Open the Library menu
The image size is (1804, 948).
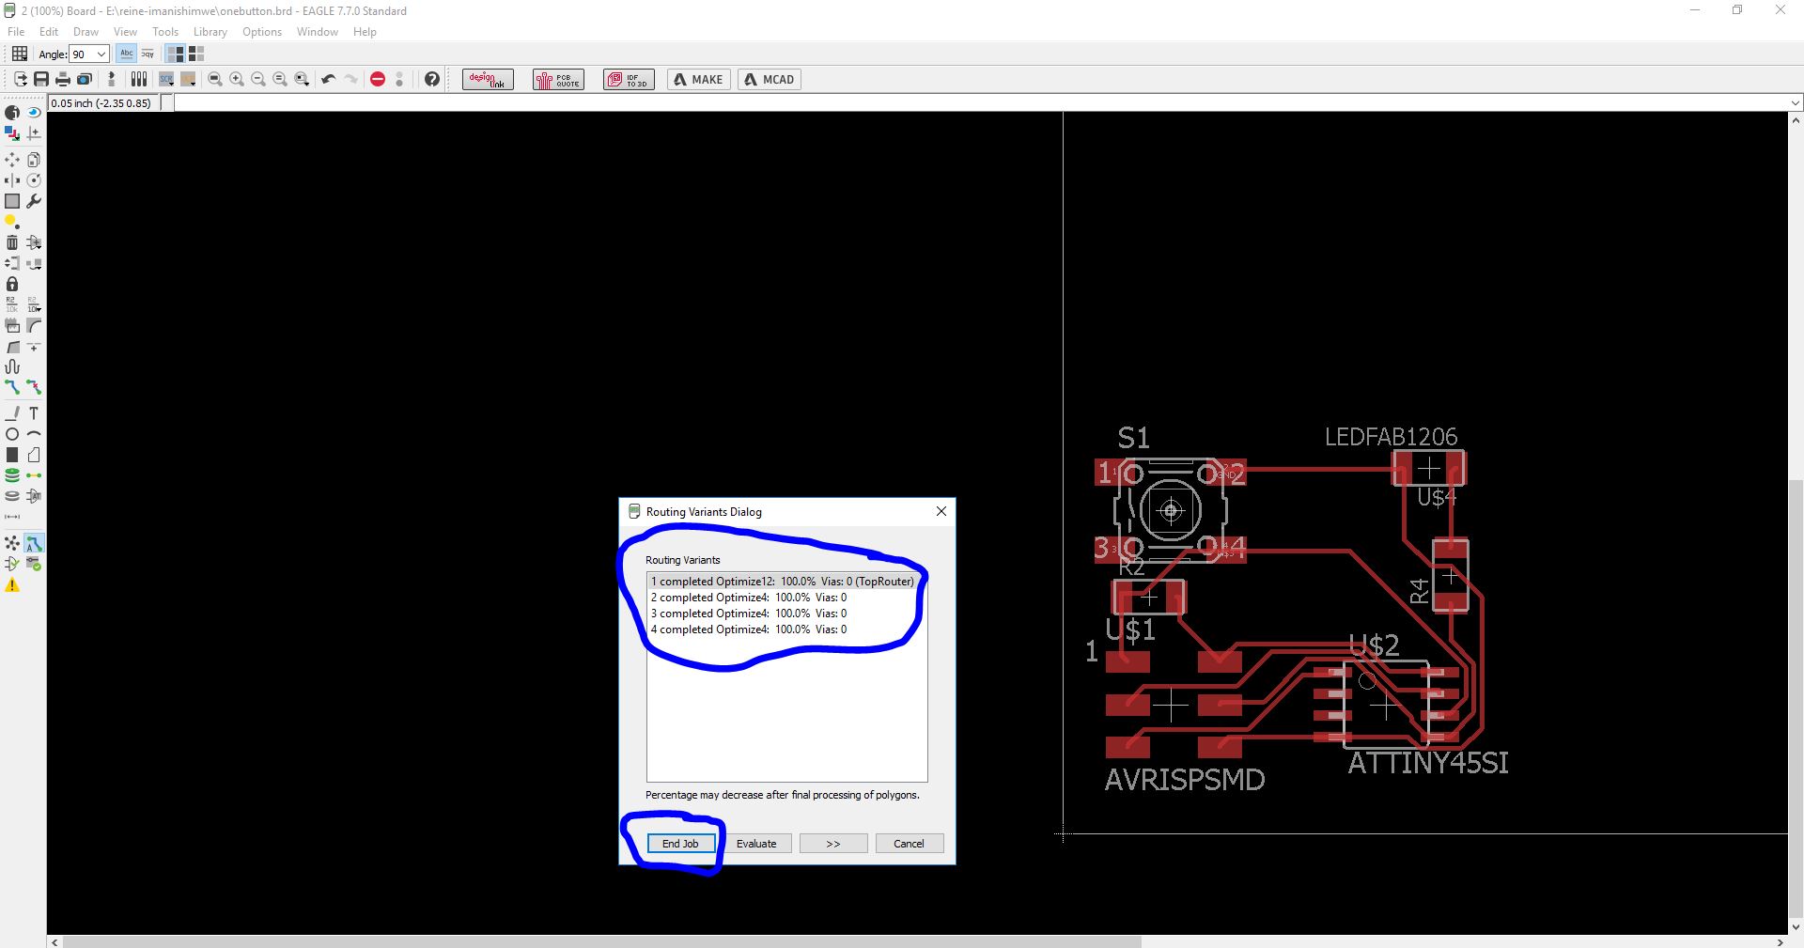210,32
